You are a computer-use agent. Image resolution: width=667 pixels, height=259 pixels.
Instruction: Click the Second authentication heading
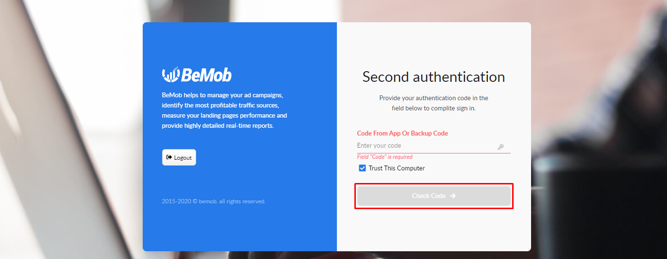[434, 77]
